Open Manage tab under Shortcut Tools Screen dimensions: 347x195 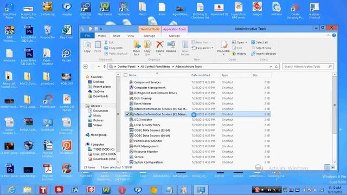pyautogui.click(x=150, y=36)
